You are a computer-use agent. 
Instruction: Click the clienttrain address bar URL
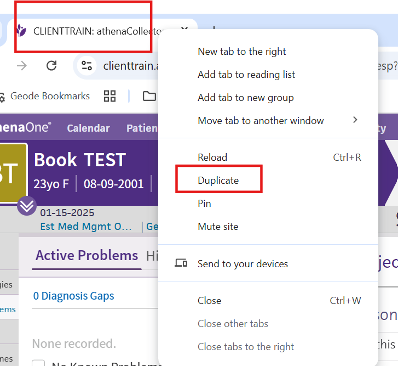pyautogui.click(x=131, y=66)
